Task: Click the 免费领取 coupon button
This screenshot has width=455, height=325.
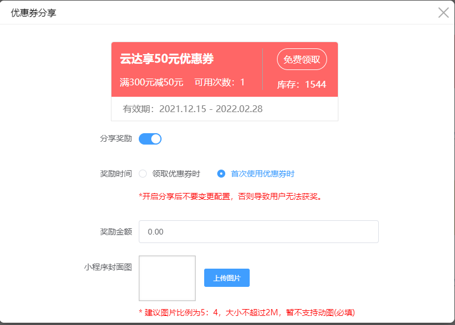Action: (x=301, y=59)
